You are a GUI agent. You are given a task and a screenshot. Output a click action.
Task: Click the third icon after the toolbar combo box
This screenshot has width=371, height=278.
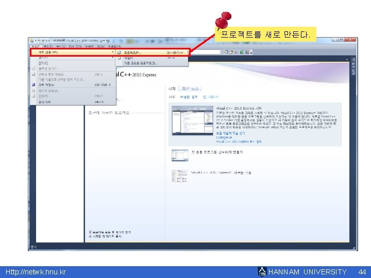(236, 52)
